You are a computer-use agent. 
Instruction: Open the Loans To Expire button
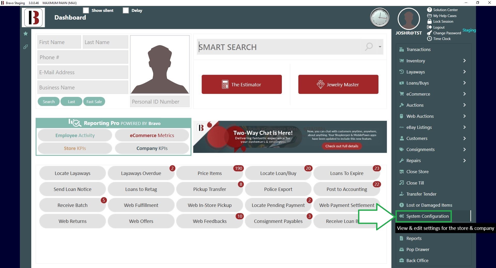point(347,173)
